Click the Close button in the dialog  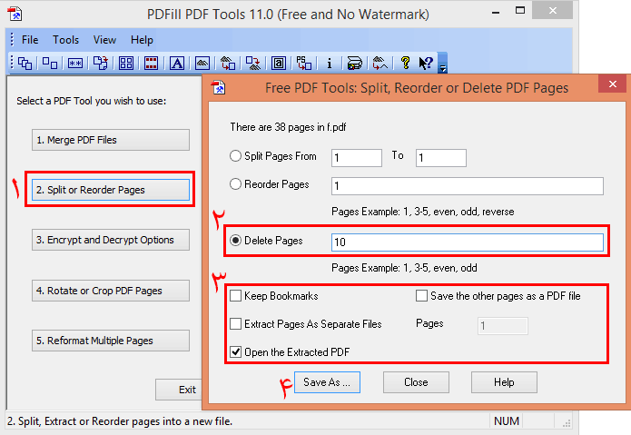(416, 382)
